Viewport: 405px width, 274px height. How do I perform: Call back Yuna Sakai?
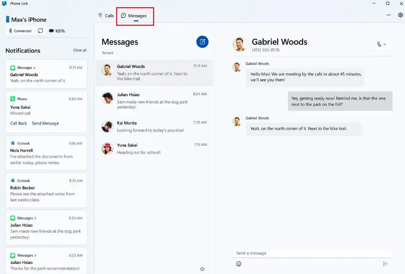[18, 123]
